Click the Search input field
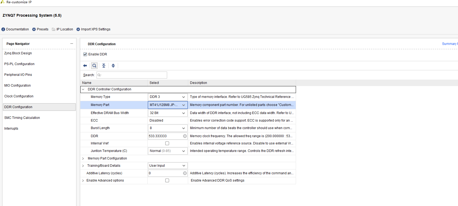Image resolution: width=458 pixels, height=206 pixels. (x=132, y=75)
